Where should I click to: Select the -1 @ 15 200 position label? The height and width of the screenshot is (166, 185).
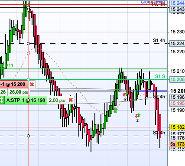(x=14, y=85)
